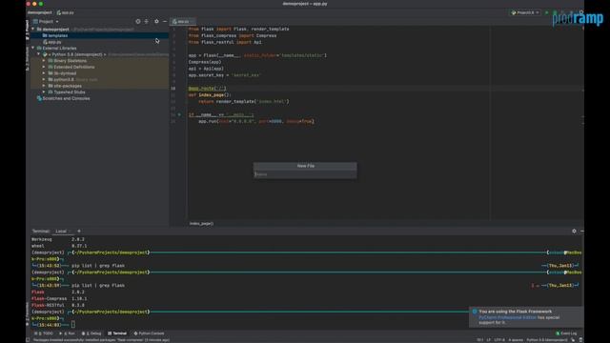
Task: Toggle the Project side tool window button
Action: coord(28,30)
